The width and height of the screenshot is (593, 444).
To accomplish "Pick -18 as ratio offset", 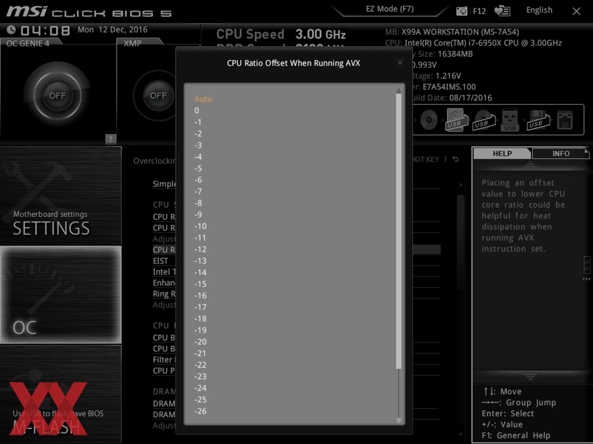I will click(x=200, y=319).
